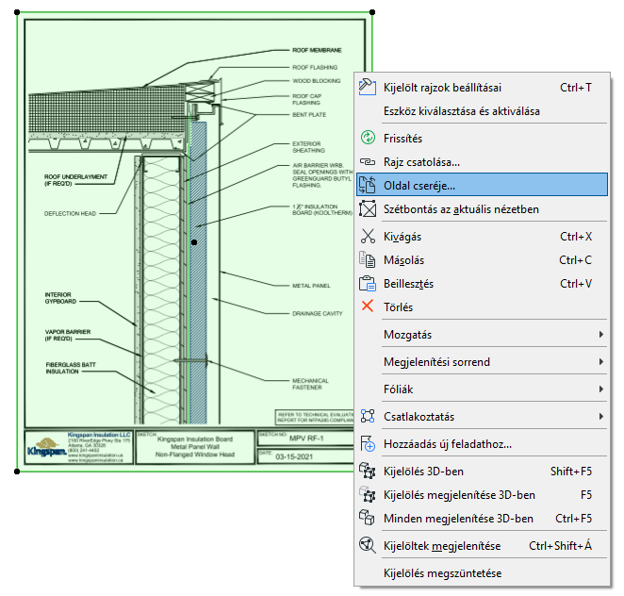Click the Hozzáadás új feladathoz icon

[368, 444]
